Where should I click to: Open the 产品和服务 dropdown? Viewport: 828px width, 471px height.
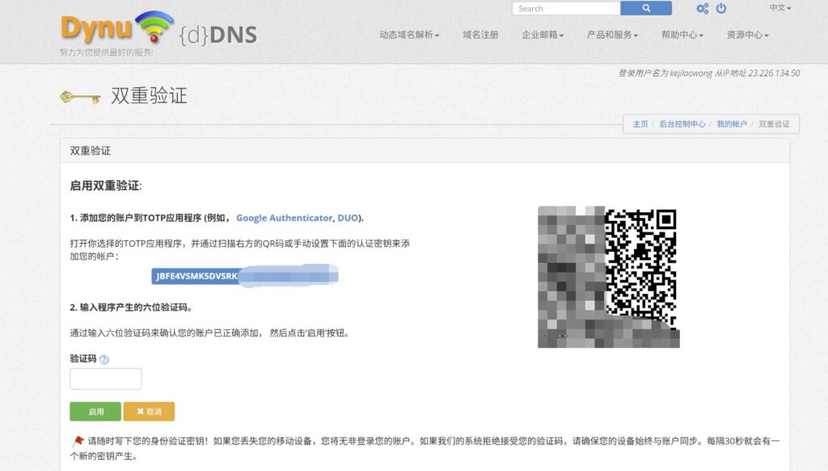pos(612,36)
